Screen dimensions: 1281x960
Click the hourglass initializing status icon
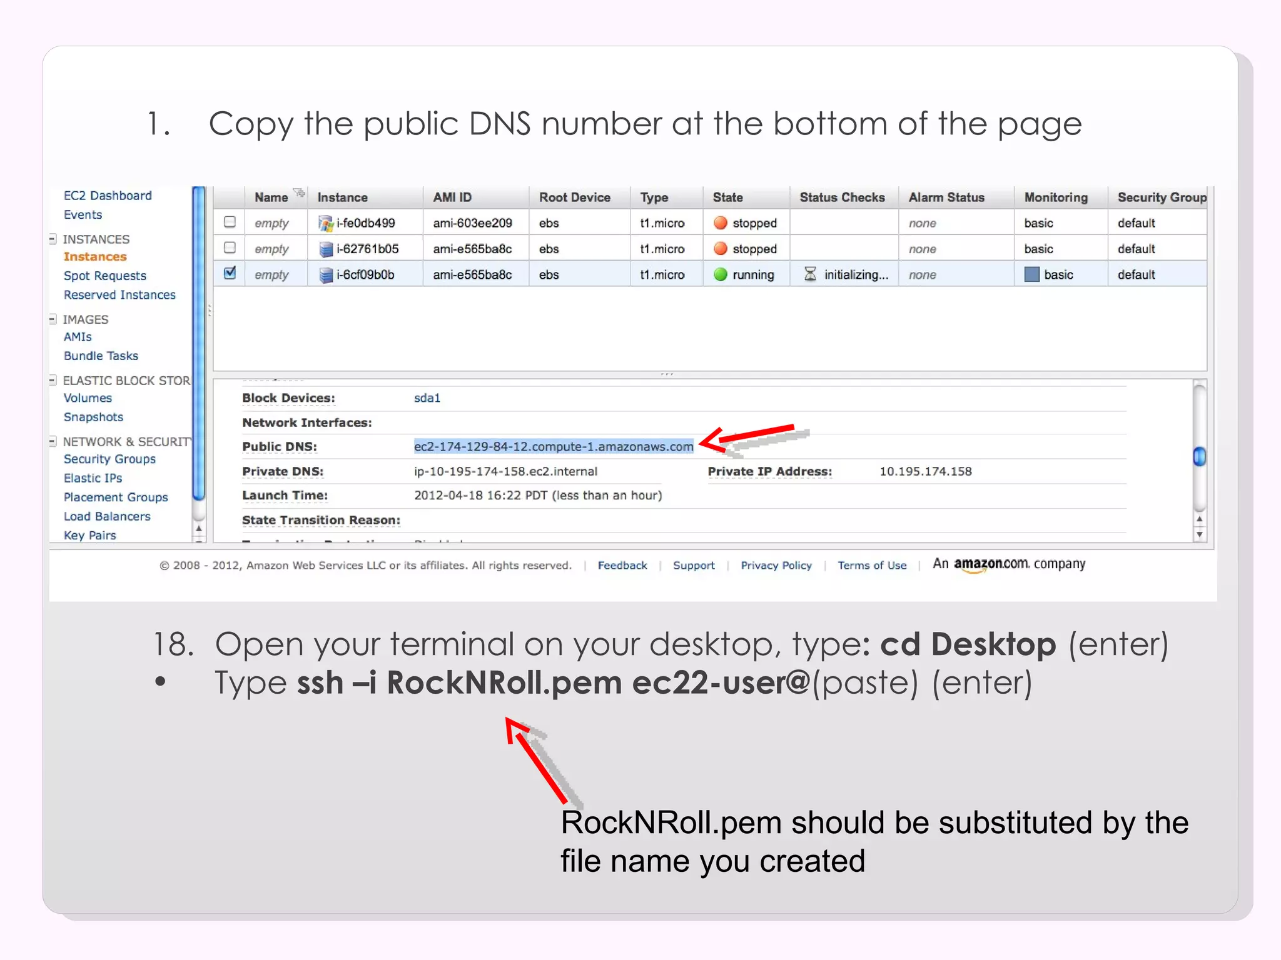810,274
